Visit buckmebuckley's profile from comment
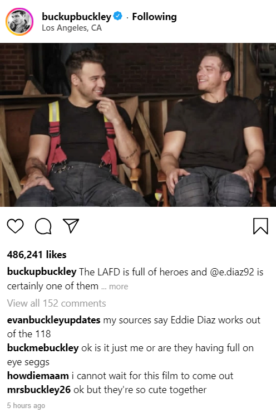Image resolution: width=276 pixels, height=417 pixels. 43,348
